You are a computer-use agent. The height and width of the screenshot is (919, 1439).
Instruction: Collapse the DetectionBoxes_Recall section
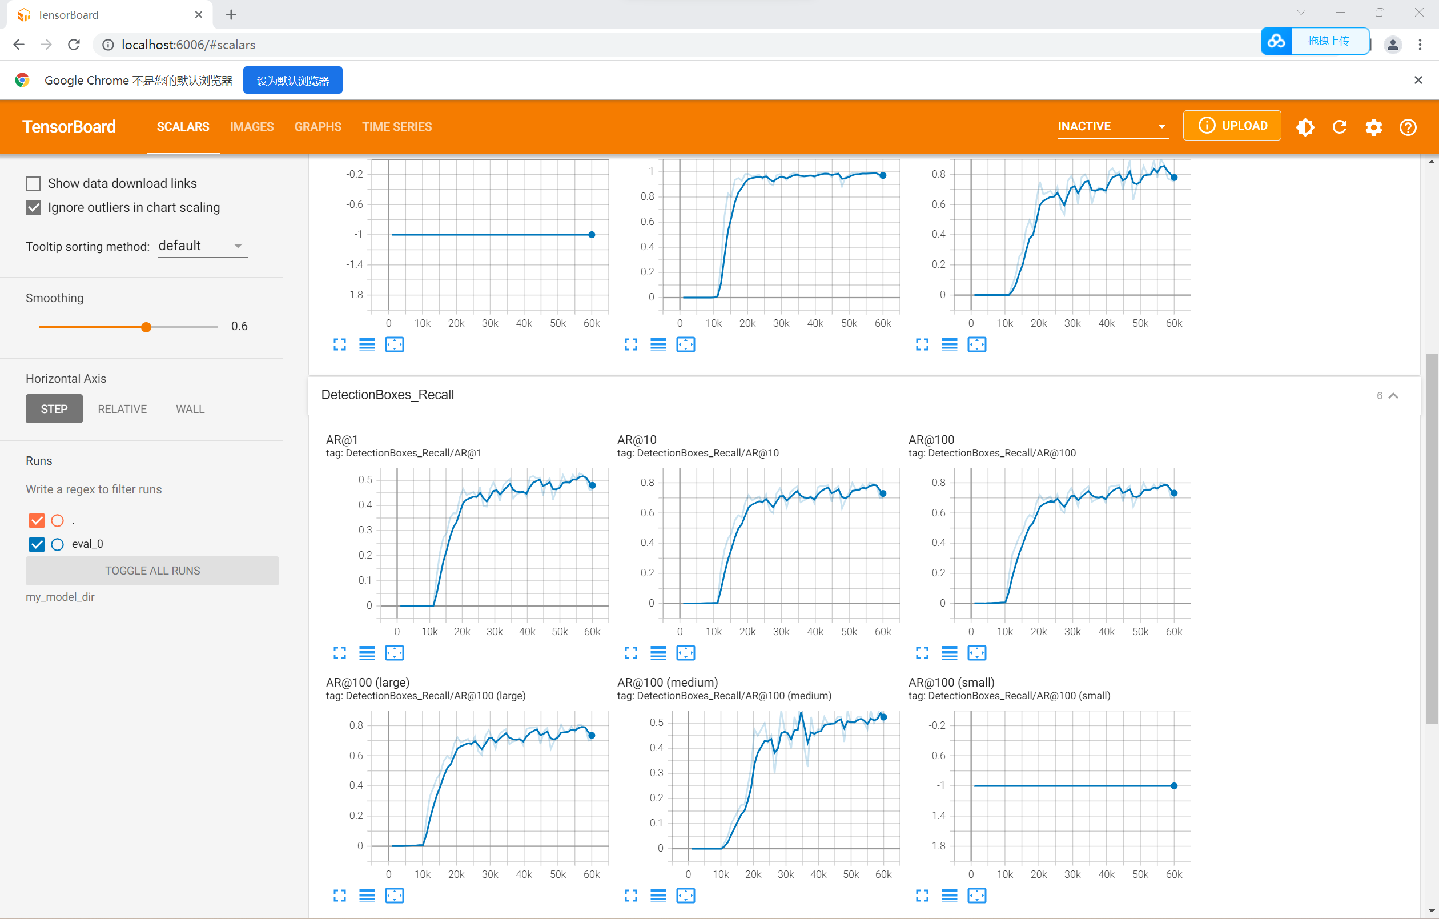point(1393,395)
